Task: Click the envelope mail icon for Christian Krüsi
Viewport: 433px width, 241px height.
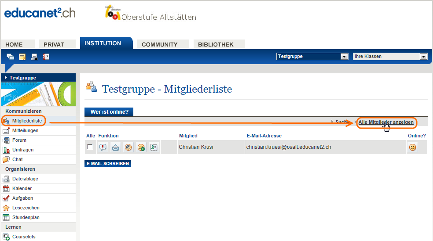Action: click(115, 147)
